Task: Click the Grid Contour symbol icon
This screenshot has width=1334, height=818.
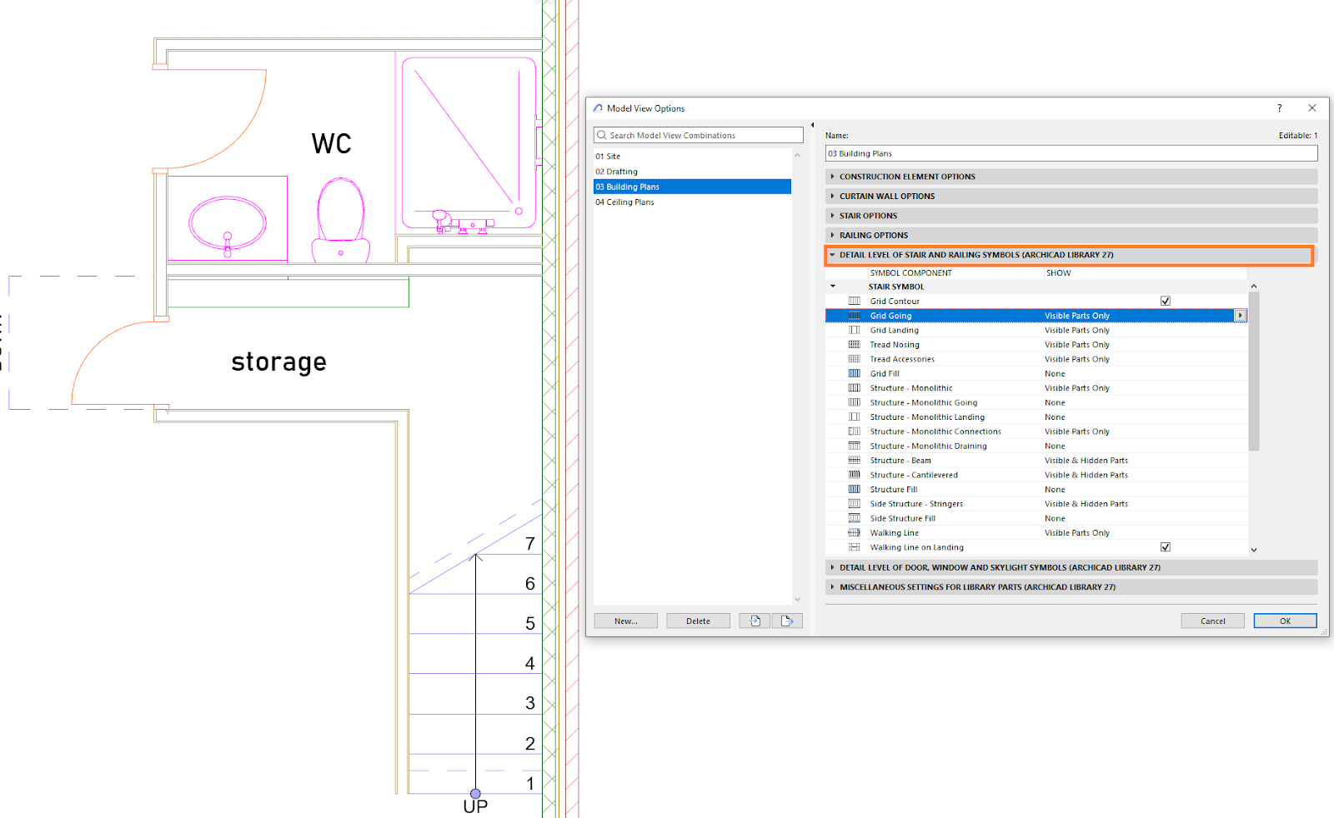Action: point(855,301)
